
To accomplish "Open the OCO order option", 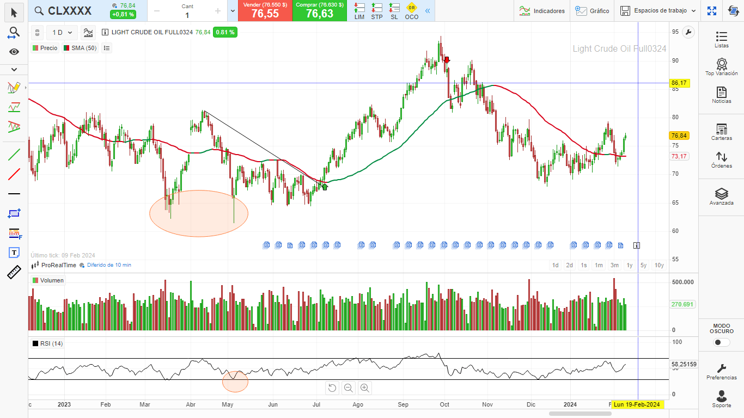I will click(412, 11).
